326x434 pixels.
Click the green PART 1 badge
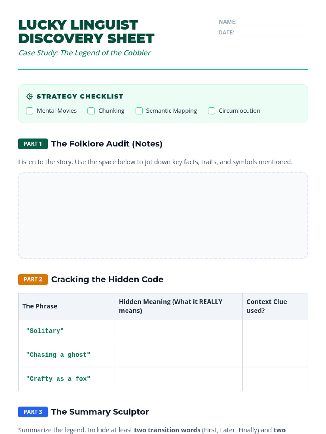pos(33,144)
